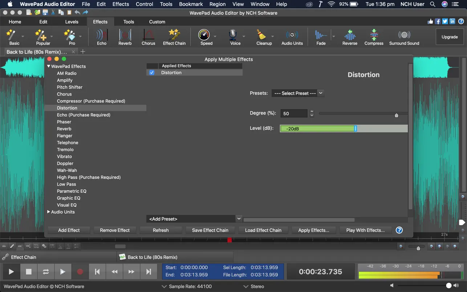Switch to the Levels tab
The width and height of the screenshot is (467, 292).
tap(72, 22)
